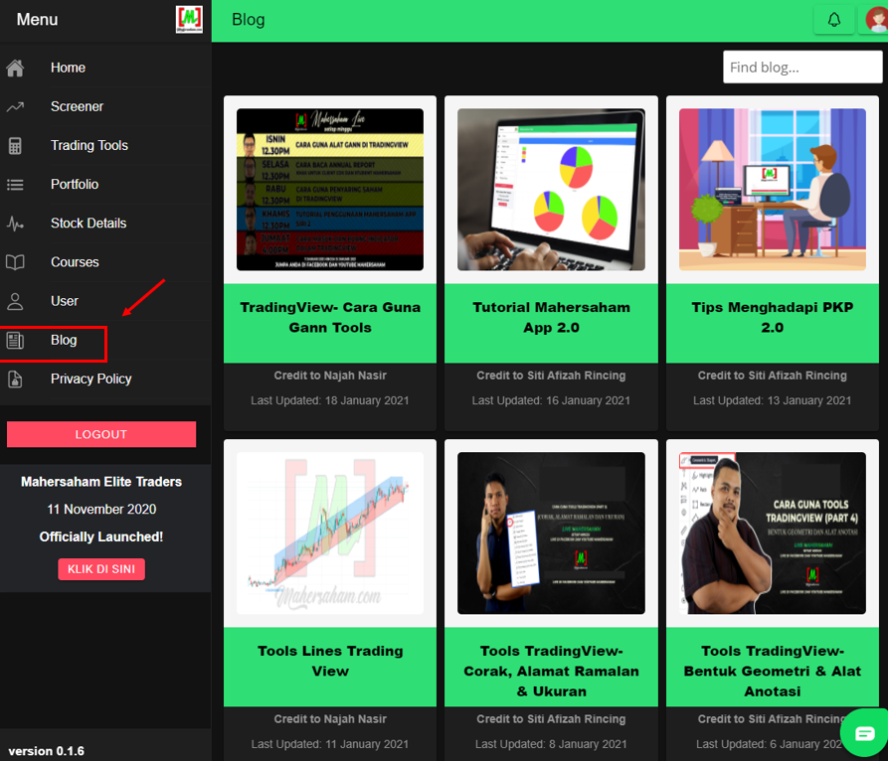The height and width of the screenshot is (761, 888).
Task: Open notifications with the bell icon
Action: tap(833, 20)
